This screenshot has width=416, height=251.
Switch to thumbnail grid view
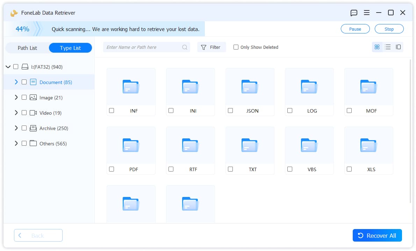point(377,47)
